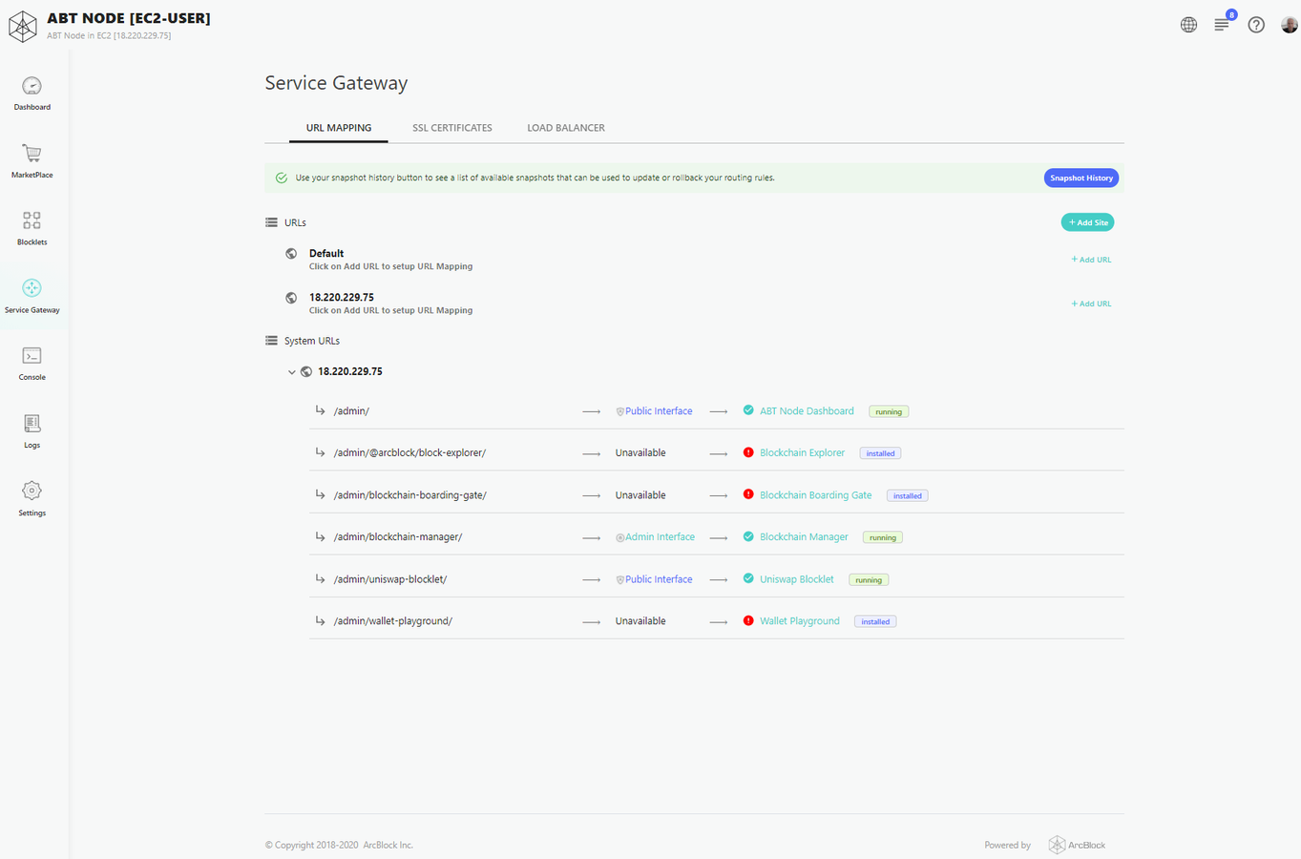Open the Blockchain Explorer link
Image resolution: width=1301 pixels, height=859 pixels.
coord(802,453)
